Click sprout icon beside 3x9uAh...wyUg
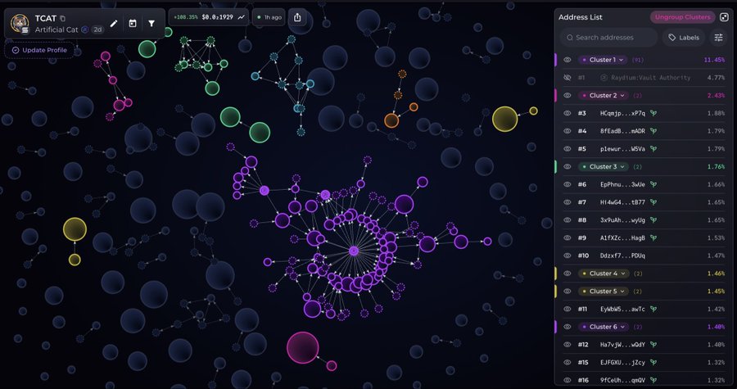 (x=653, y=219)
